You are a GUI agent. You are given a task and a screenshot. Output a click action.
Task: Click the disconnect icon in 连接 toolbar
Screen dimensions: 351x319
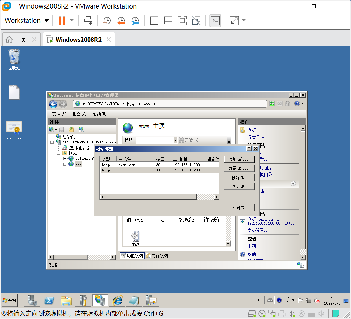(81, 130)
